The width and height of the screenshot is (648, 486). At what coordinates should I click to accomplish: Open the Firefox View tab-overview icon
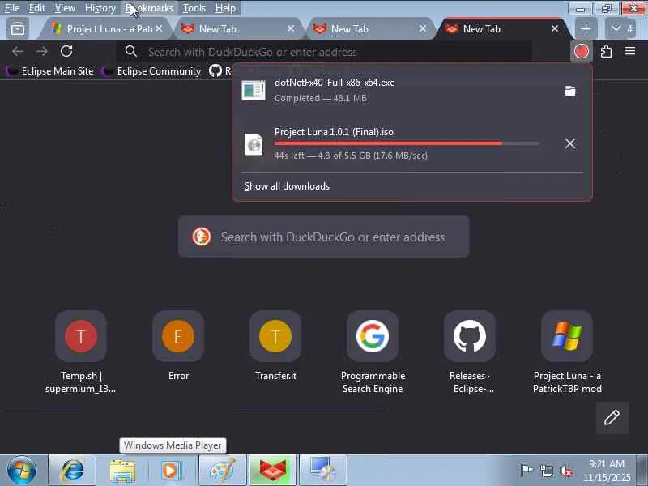[18, 28]
